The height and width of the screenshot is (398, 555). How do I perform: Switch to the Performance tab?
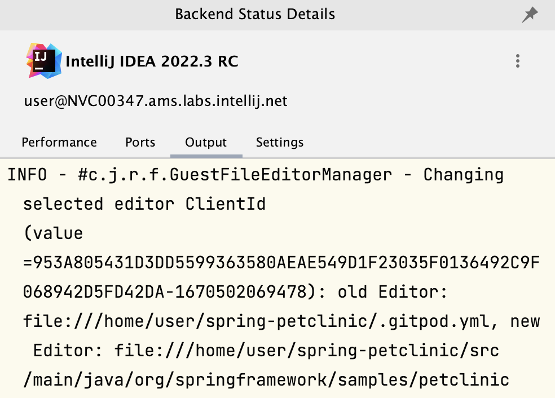pos(59,143)
